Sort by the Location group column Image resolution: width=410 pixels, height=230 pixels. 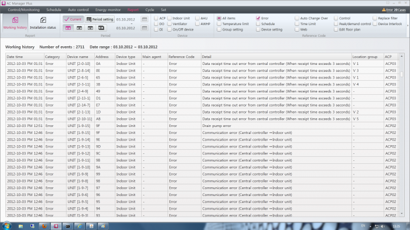(367, 57)
